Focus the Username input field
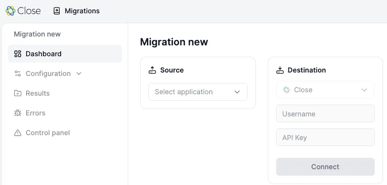Screen dimensions: 387x185 pyautogui.click(x=325, y=113)
